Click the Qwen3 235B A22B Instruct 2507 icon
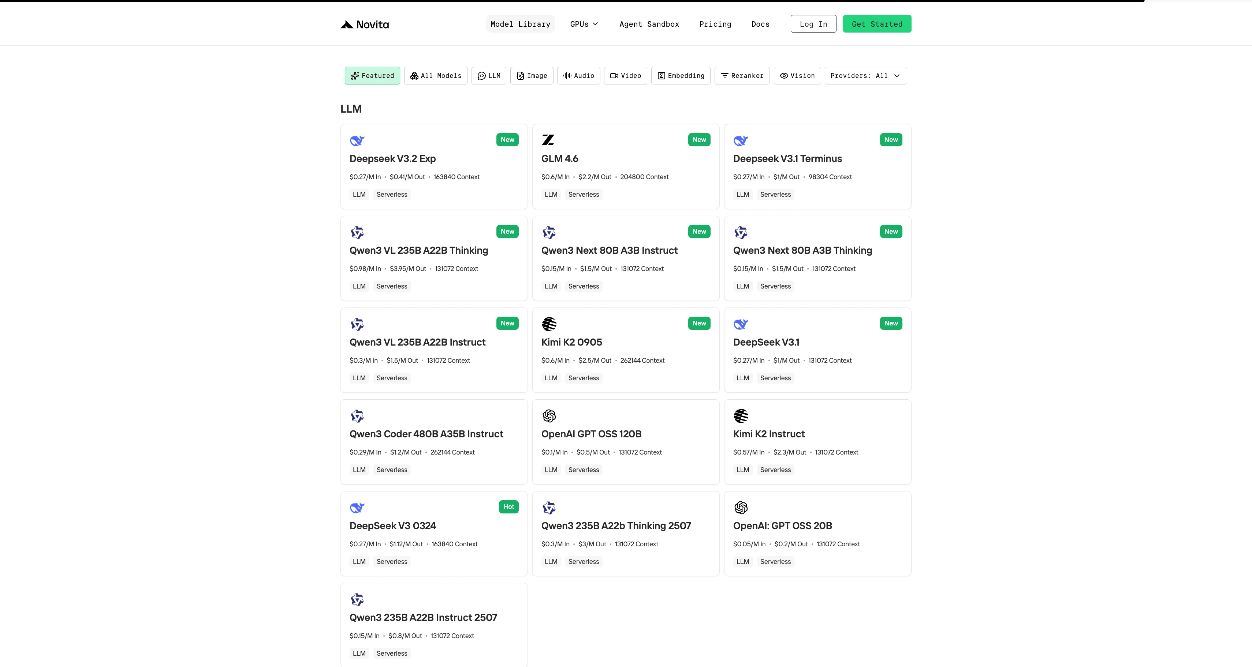1252x667 pixels. click(x=357, y=599)
